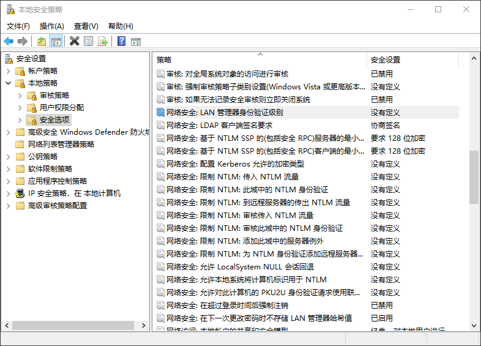Select policy 在下一次更改密码时不存储 LAN 管理器哈希值
This screenshot has width=481, height=346.
(259, 318)
